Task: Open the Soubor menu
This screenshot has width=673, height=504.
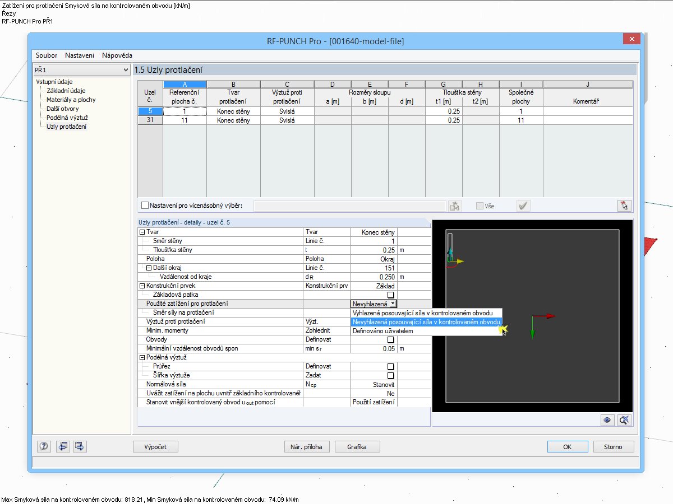Action: (47, 55)
